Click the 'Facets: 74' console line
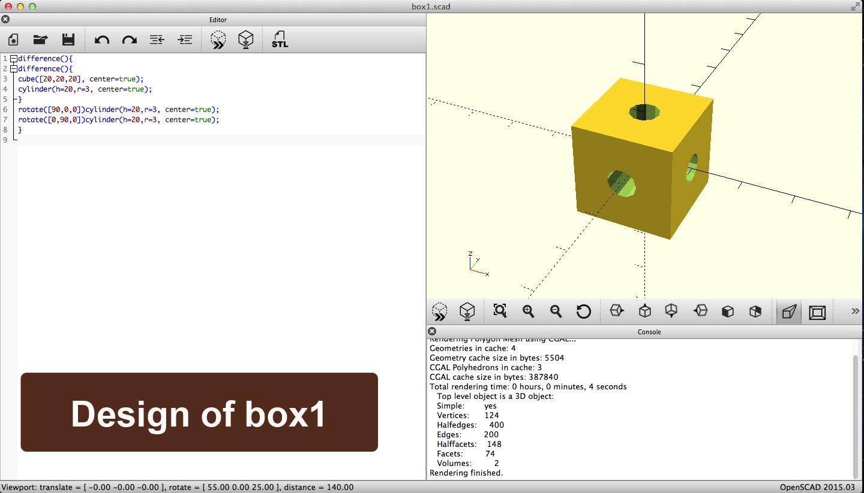The image size is (864, 493). [466, 453]
